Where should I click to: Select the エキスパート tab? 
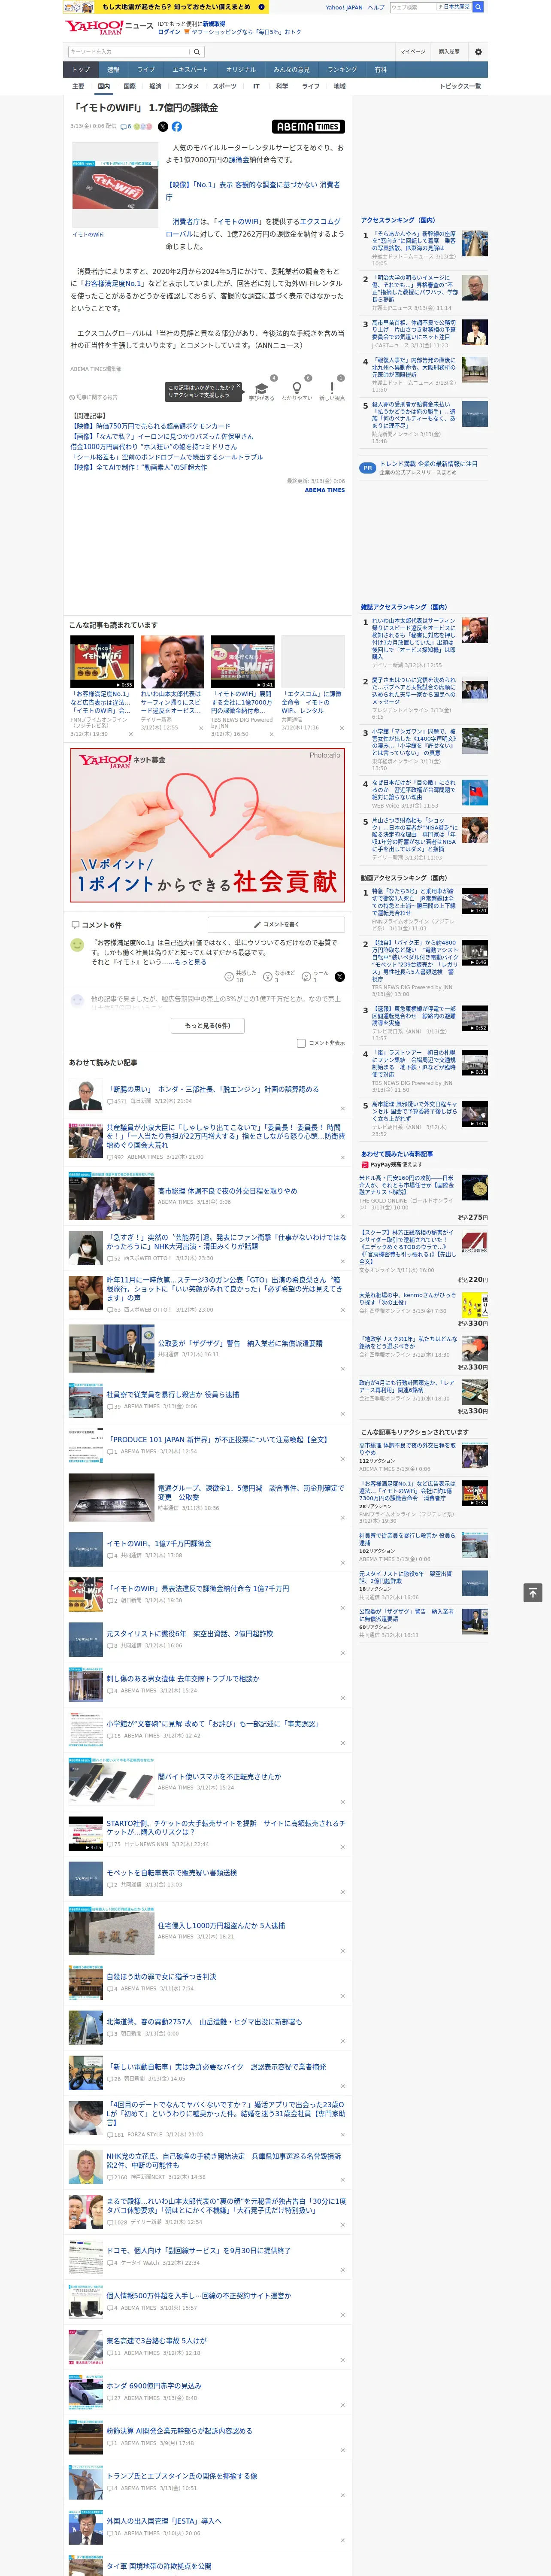pyautogui.click(x=190, y=70)
